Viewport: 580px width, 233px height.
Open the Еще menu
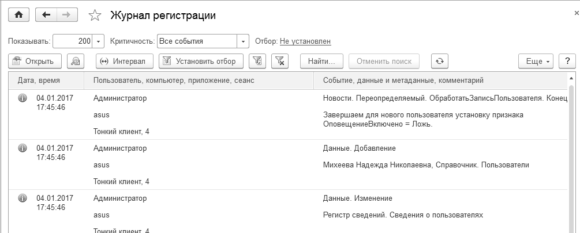tap(536, 61)
